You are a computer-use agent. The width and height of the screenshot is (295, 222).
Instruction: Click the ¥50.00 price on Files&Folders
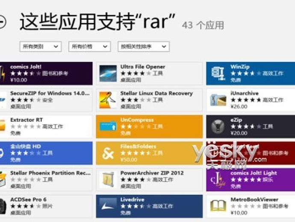[x=129, y=160]
